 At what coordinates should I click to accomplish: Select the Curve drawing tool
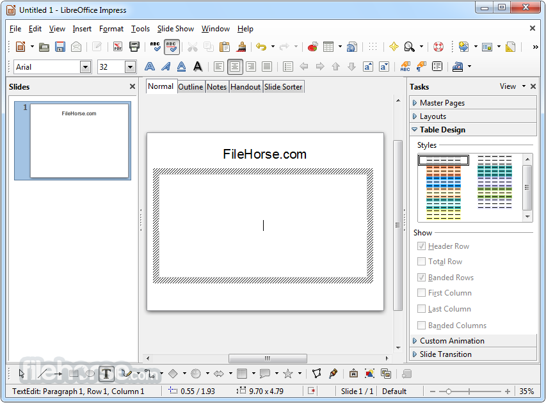click(126, 374)
